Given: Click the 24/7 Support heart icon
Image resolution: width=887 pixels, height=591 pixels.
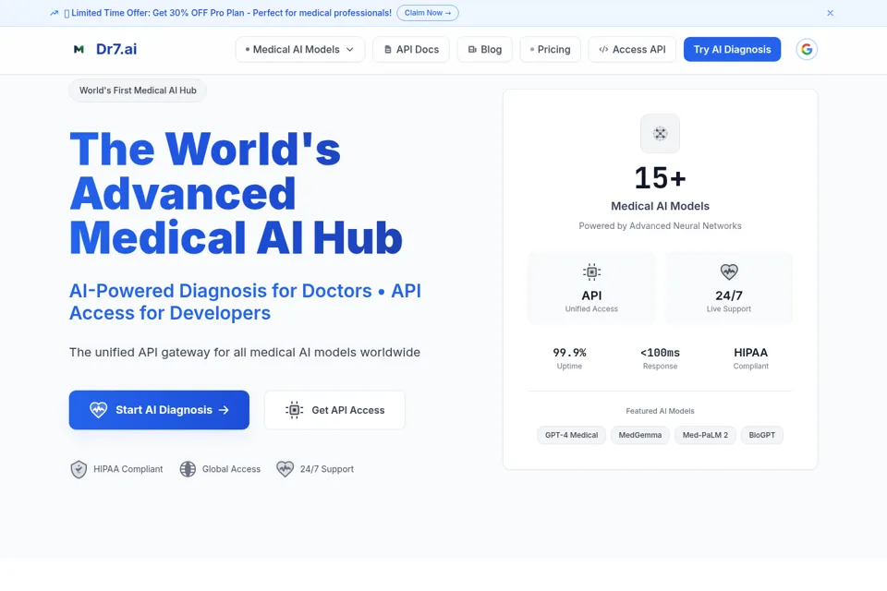Looking at the screenshot, I should (286, 469).
